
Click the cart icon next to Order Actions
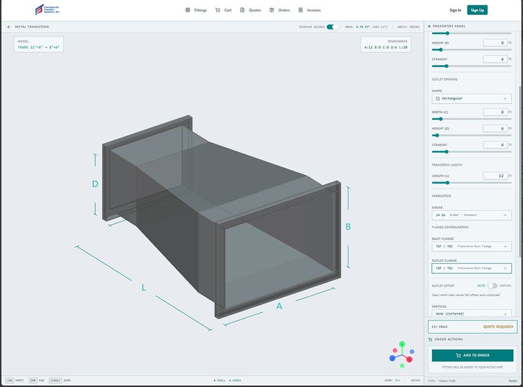pos(432,339)
